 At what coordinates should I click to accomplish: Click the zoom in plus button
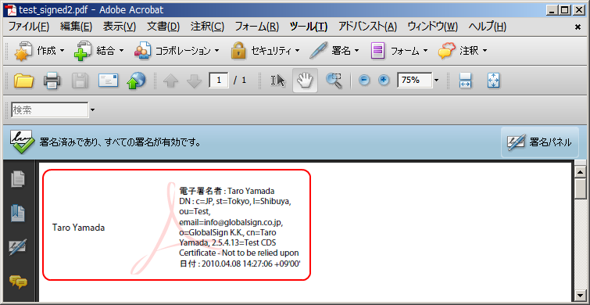coord(384,81)
